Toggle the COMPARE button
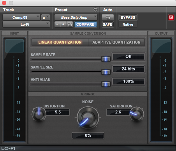 [x=85, y=25]
